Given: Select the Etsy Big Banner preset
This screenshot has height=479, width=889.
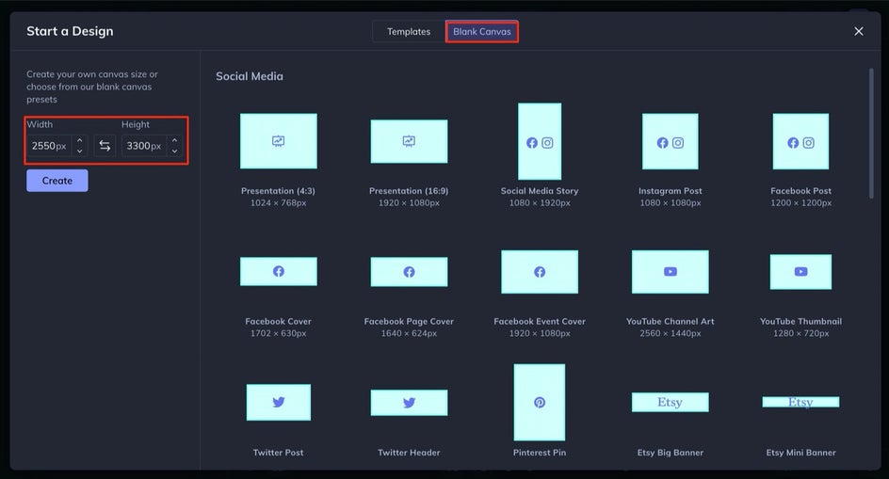Looking at the screenshot, I should coord(671,402).
